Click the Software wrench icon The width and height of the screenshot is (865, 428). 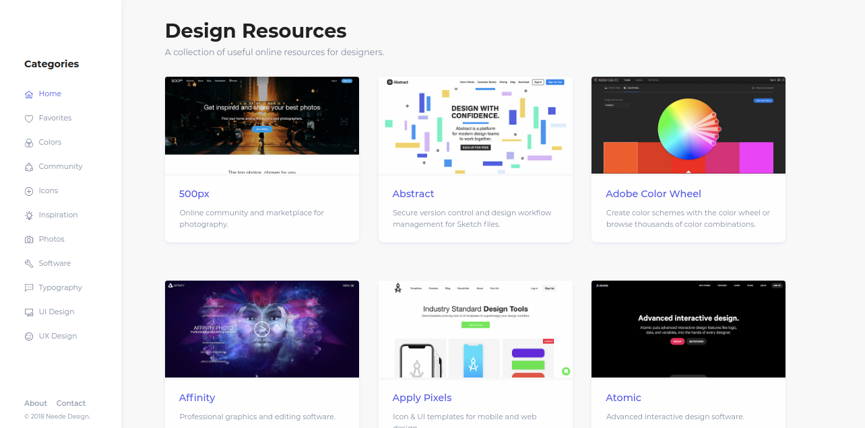pyautogui.click(x=29, y=264)
